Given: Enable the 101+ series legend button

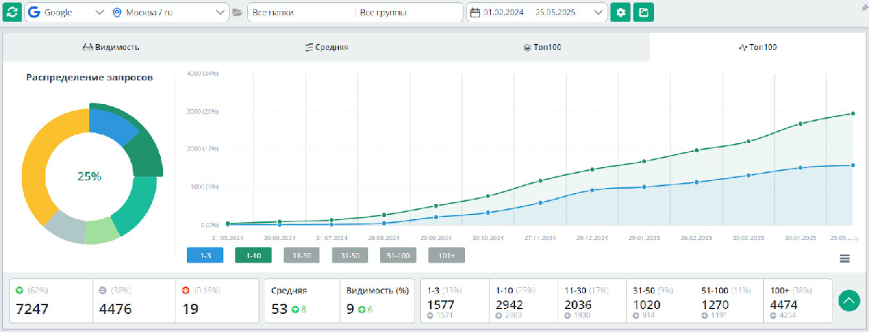Looking at the screenshot, I should (446, 255).
